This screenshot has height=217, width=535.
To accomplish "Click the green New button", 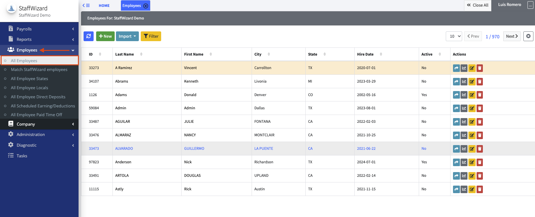I will click(x=105, y=36).
